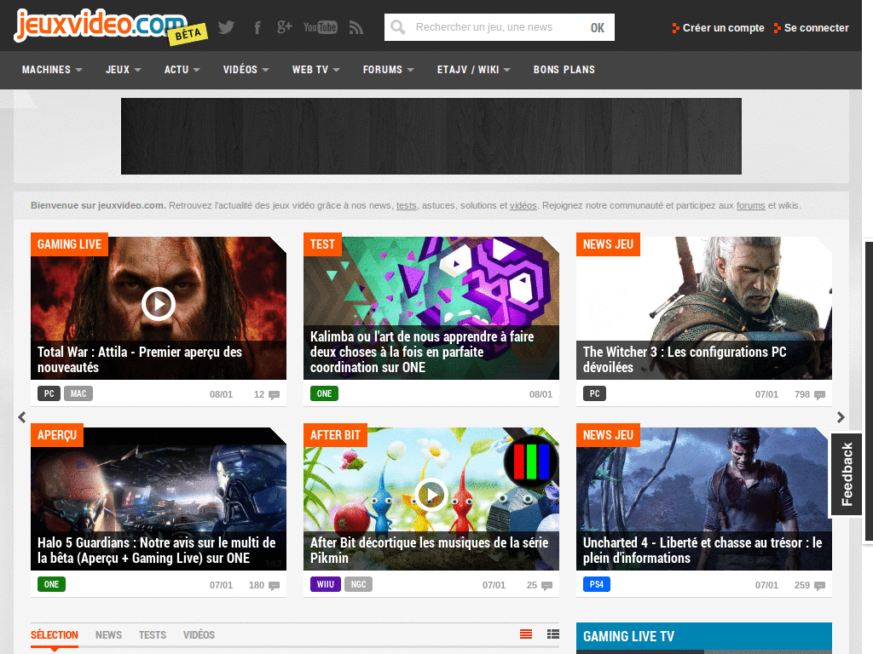Screen dimensions: 873x654
Task: Open The Witcher 3 configurations PC thumbnail
Action: point(703,308)
